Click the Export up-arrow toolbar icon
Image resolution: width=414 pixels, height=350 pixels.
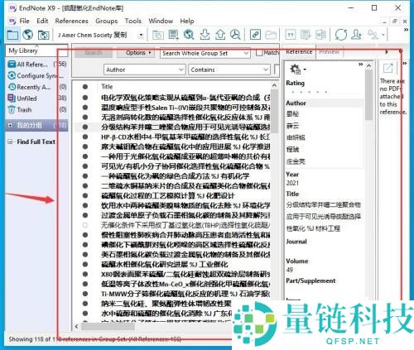pyautogui.click(x=220, y=35)
